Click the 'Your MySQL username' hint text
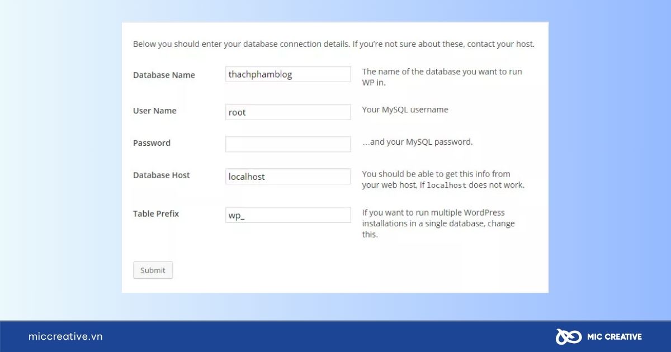This screenshot has width=671, height=352. click(x=405, y=110)
